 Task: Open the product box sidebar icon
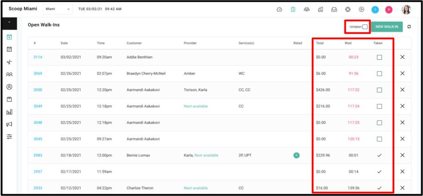9,99
